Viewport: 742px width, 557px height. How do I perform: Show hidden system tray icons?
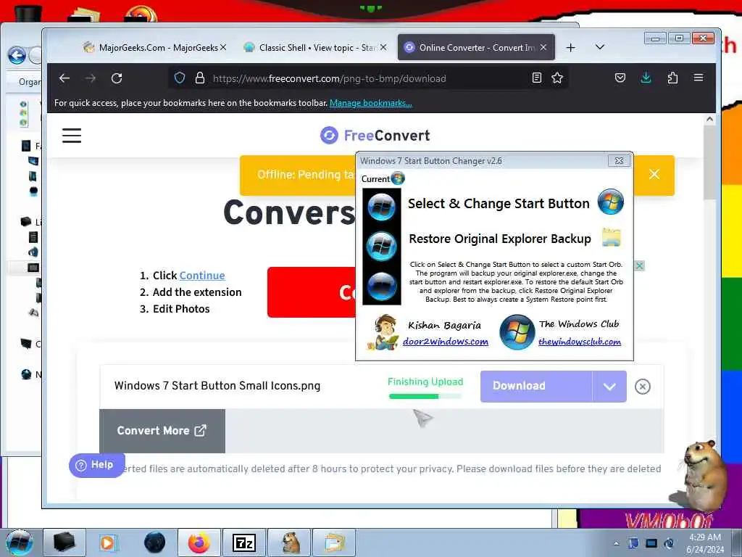616,543
